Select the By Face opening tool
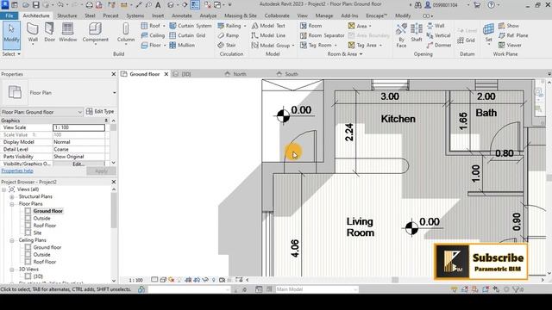Viewport: 552px width, 310px height. tap(401, 35)
